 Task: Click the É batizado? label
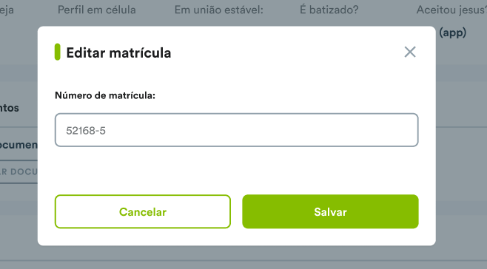(x=329, y=10)
